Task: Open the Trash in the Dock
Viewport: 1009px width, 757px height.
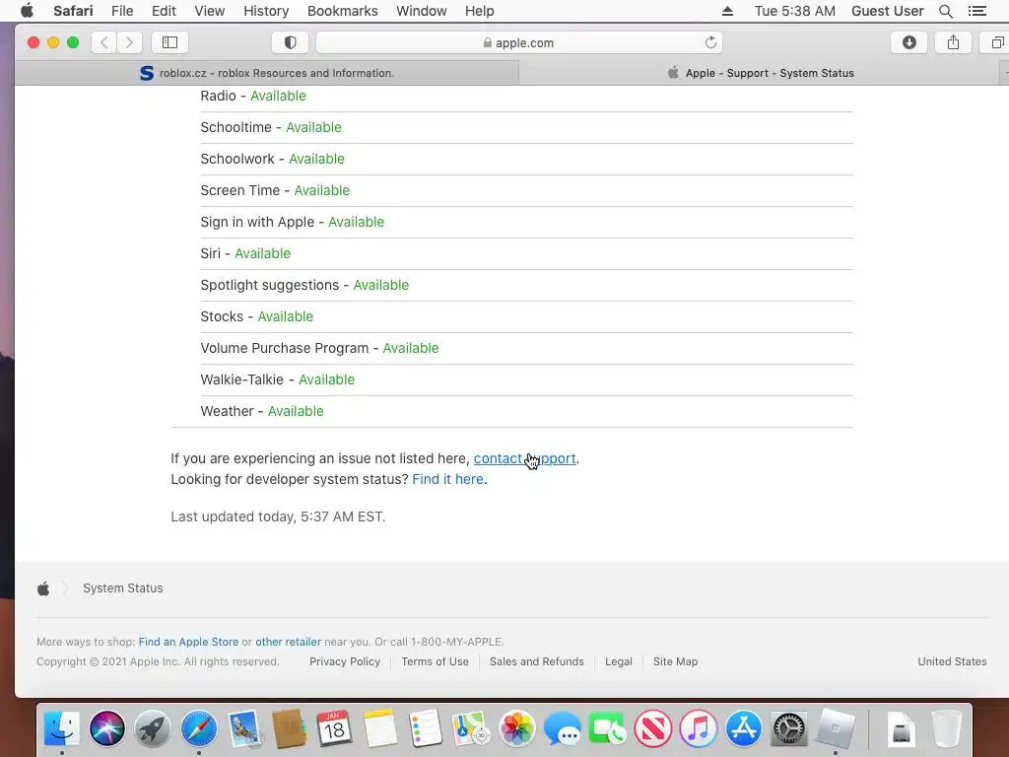Action: (x=947, y=728)
